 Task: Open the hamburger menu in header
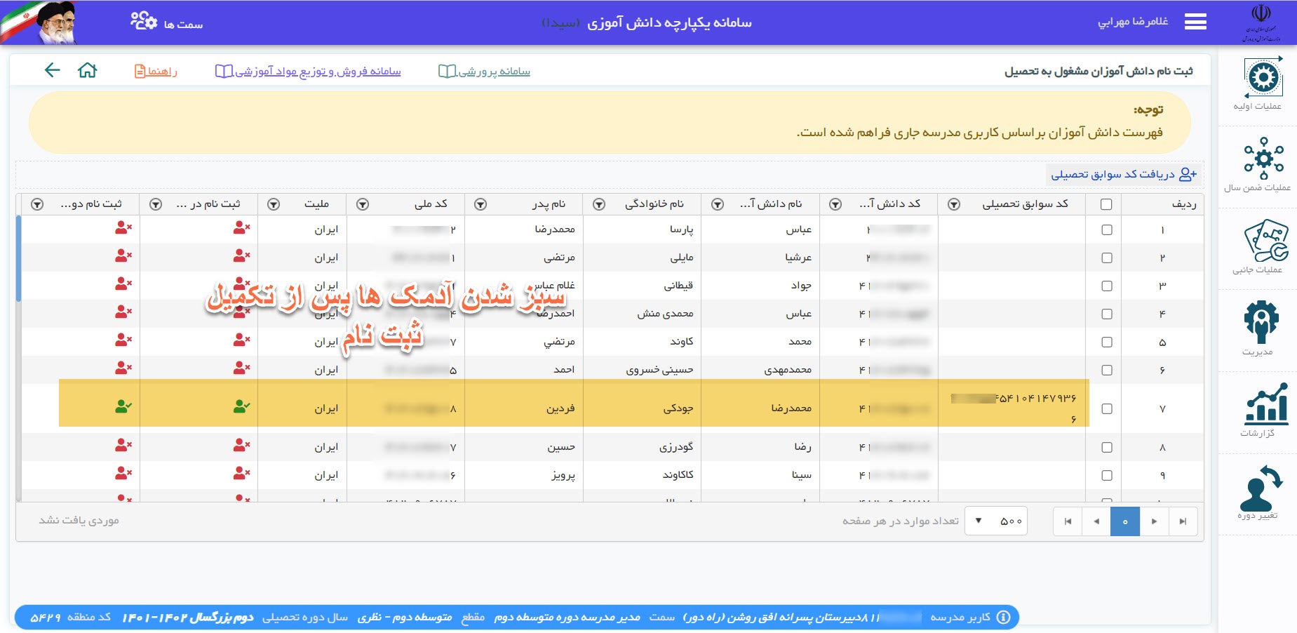click(1195, 22)
